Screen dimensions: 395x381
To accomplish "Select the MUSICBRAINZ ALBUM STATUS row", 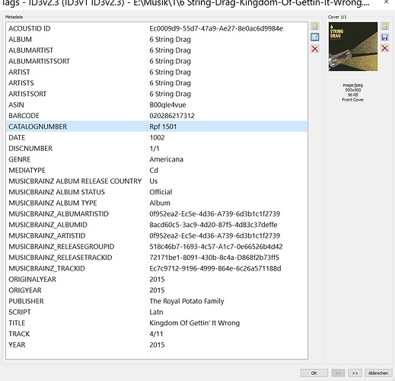I will pos(157,192).
